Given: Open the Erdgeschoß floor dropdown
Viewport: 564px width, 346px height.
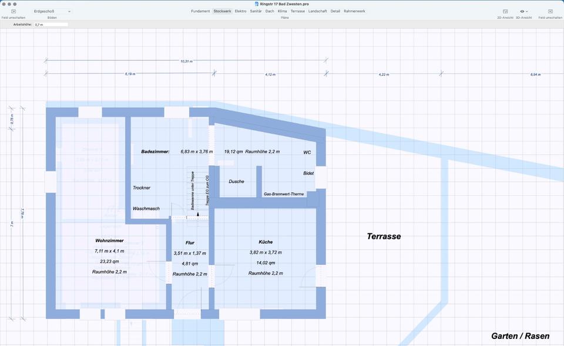Looking at the screenshot, I should tap(52, 11).
